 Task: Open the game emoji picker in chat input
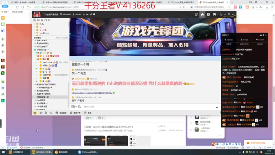(73, 107)
